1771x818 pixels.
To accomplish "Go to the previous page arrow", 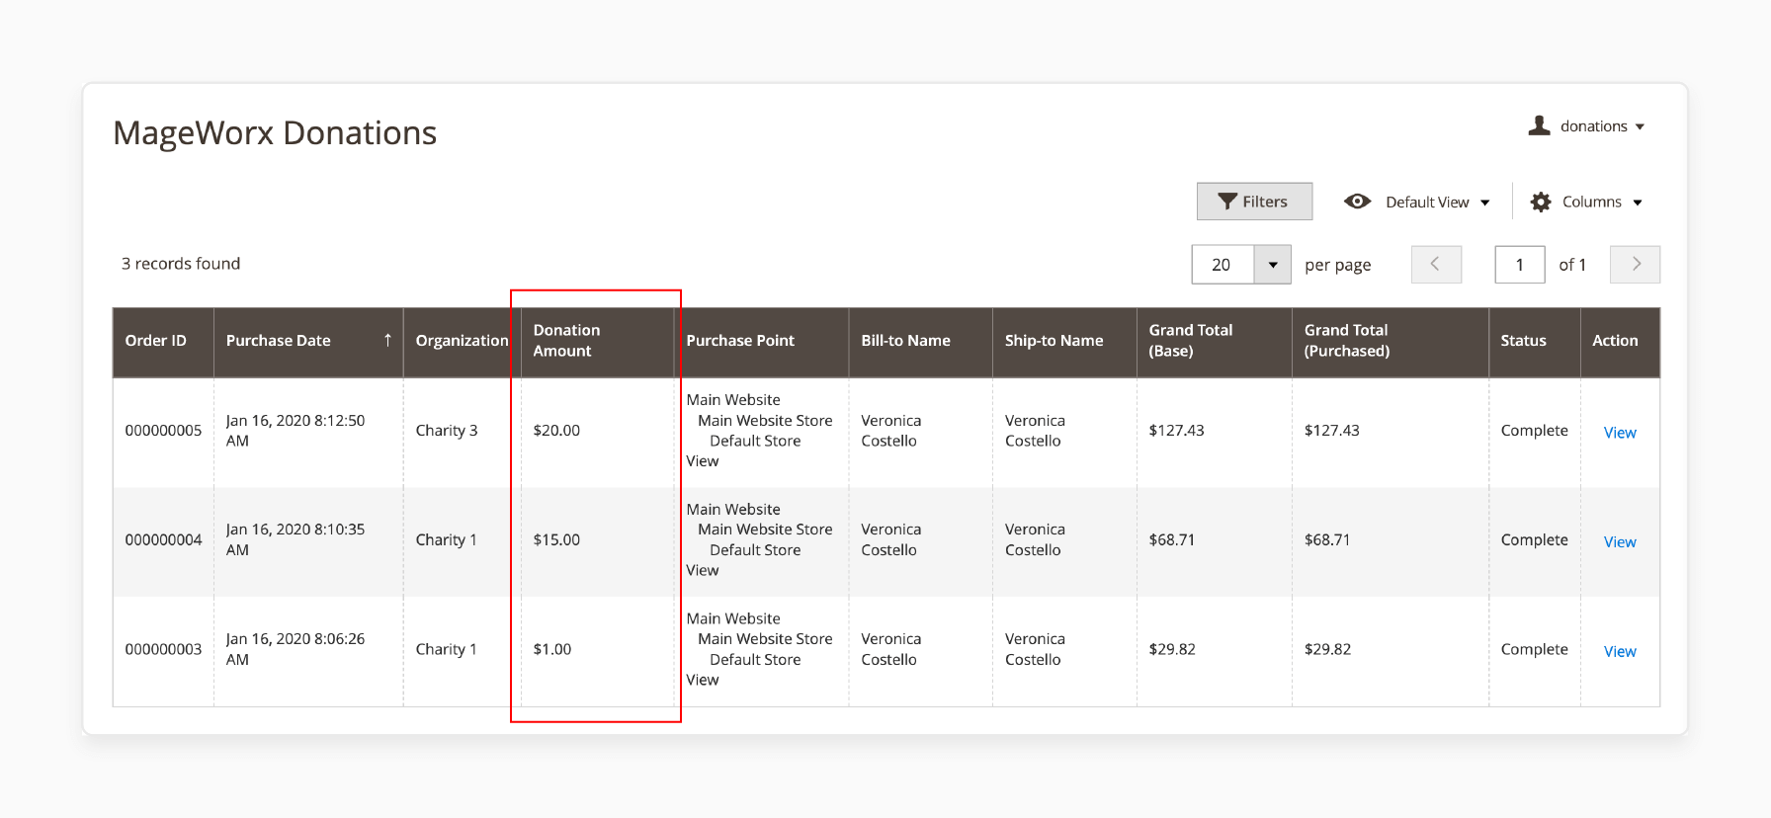I will [1436, 264].
